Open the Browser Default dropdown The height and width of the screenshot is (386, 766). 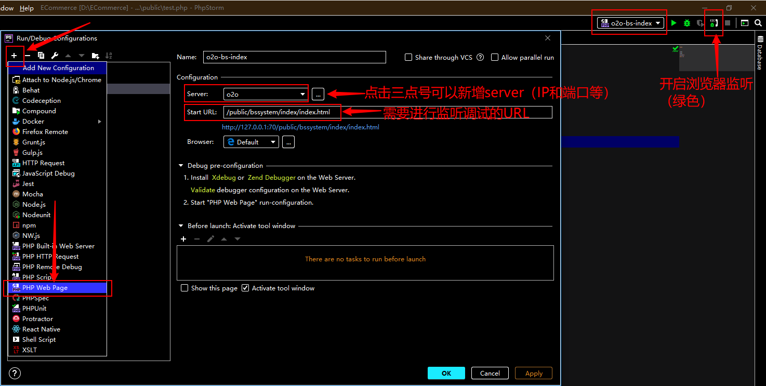tap(251, 142)
